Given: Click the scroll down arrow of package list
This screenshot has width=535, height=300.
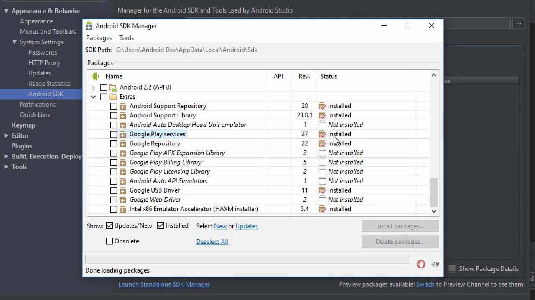Looking at the screenshot, I should point(434,211).
